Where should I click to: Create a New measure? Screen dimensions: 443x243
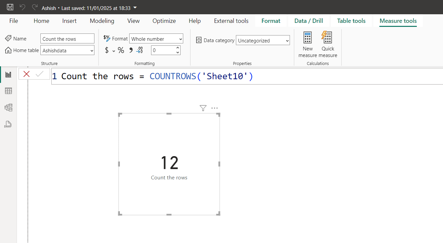click(x=307, y=43)
